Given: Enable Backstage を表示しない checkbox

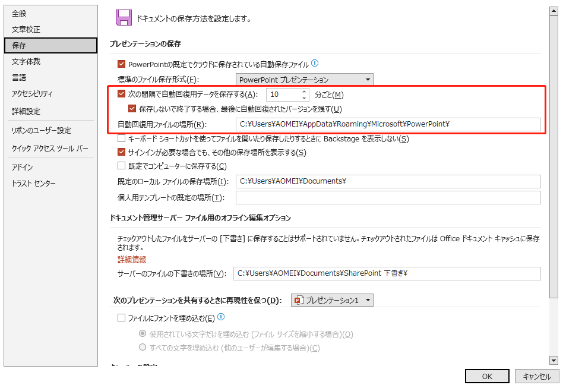Looking at the screenshot, I should (121, 138).
